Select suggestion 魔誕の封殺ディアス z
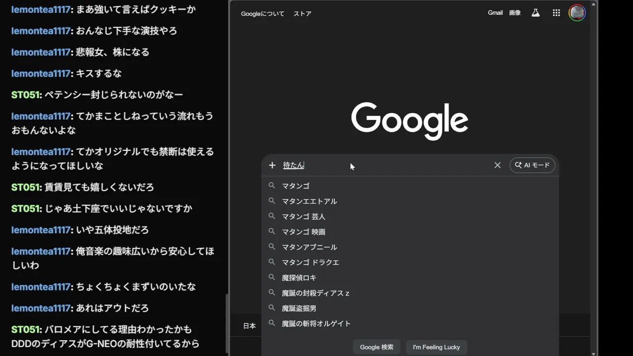Image resolution: width=633 pixels, height=356 pixels. pos(410,293)
